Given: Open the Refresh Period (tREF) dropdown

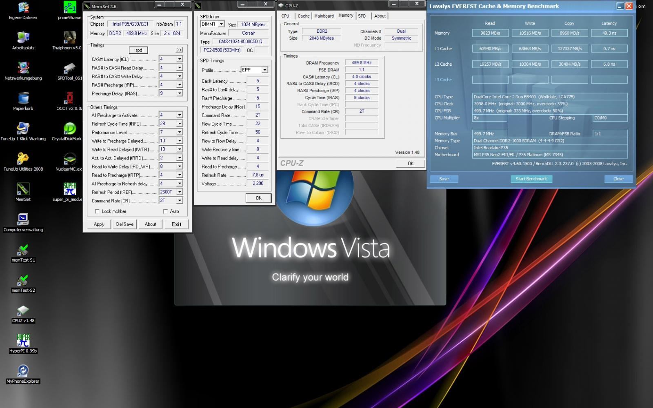Looking at the screenshot, I should (x=179, y=192).
